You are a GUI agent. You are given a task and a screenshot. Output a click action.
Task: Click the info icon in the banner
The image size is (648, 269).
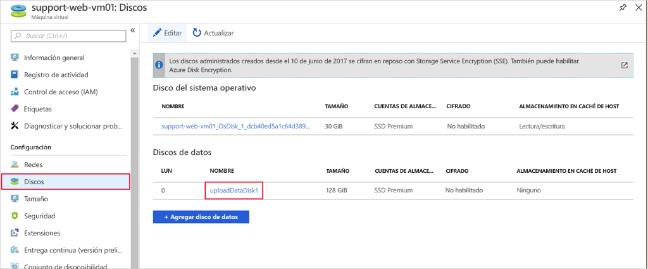pos(159,65)
